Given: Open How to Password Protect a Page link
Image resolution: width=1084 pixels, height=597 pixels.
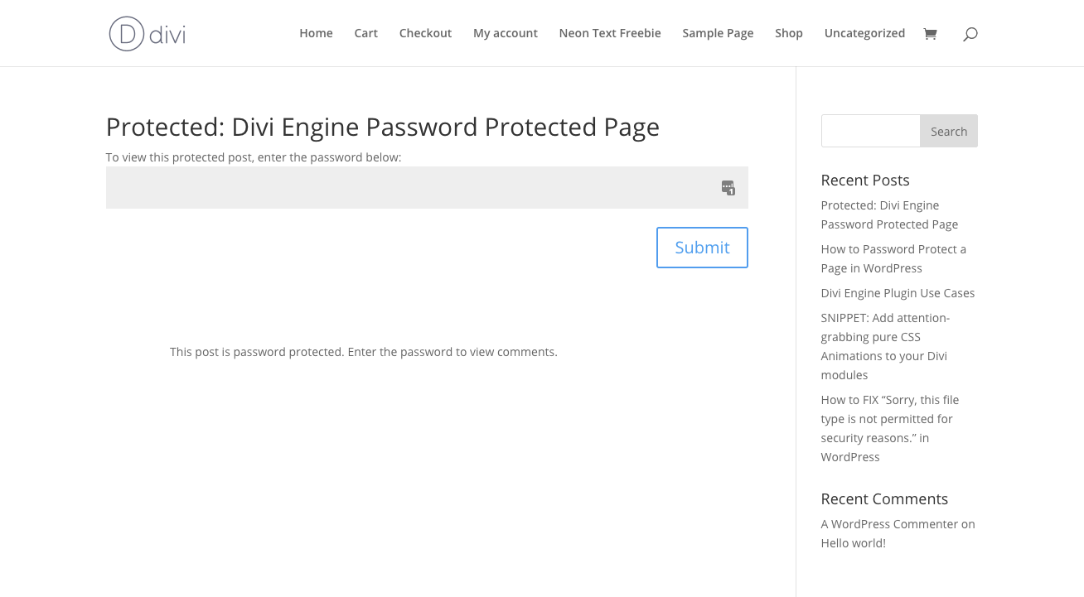Looking at the screenshot, I should pos(893,258).
